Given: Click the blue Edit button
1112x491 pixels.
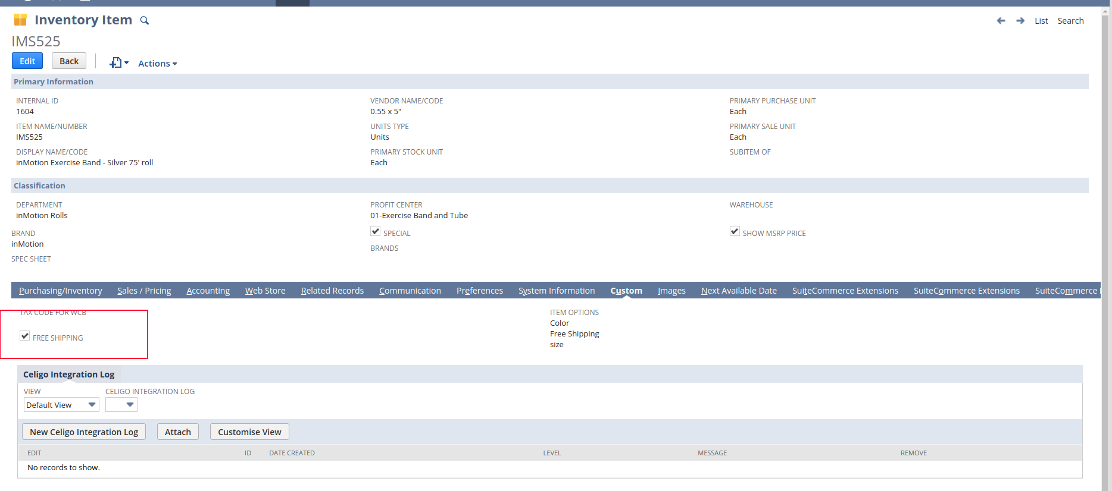Looking at the screenshot, I should (27, 61).
